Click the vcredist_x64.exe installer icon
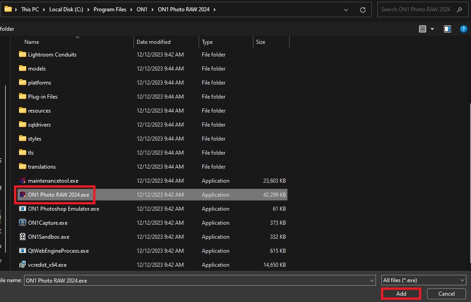The width and height of the screenshot is (471, 302). [x=23, y=264]
